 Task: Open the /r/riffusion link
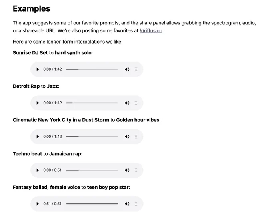pos(151,31)
